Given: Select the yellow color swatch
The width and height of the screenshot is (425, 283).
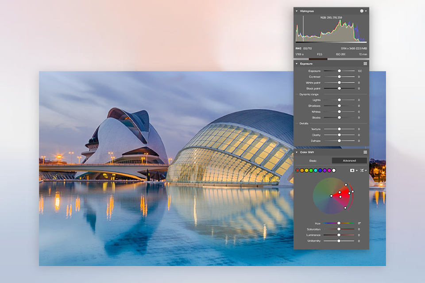Looking at the screenshot, I should pyautogui.click(x=306, y=170).
